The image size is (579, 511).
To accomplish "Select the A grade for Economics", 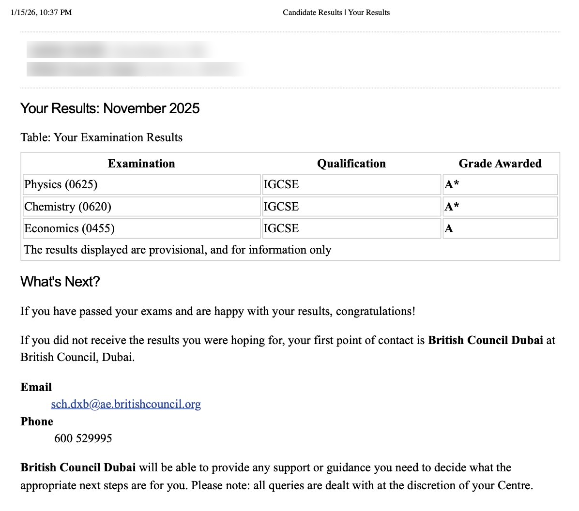I will 449,228.
